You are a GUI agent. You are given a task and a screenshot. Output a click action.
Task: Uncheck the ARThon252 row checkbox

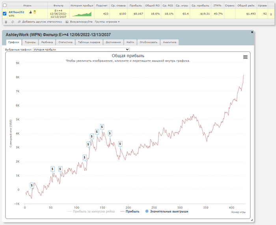(5, 13)
